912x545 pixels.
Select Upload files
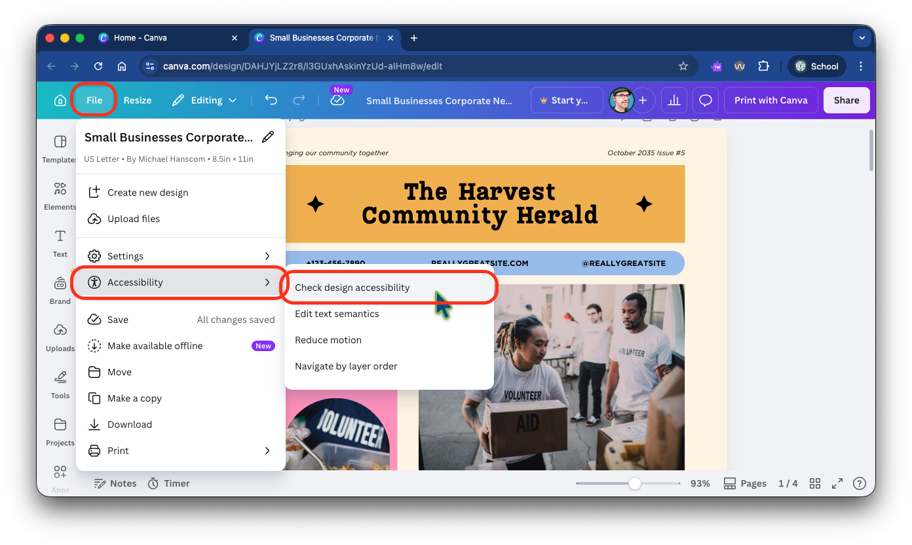pyautogui.click(x=181, y=219)
